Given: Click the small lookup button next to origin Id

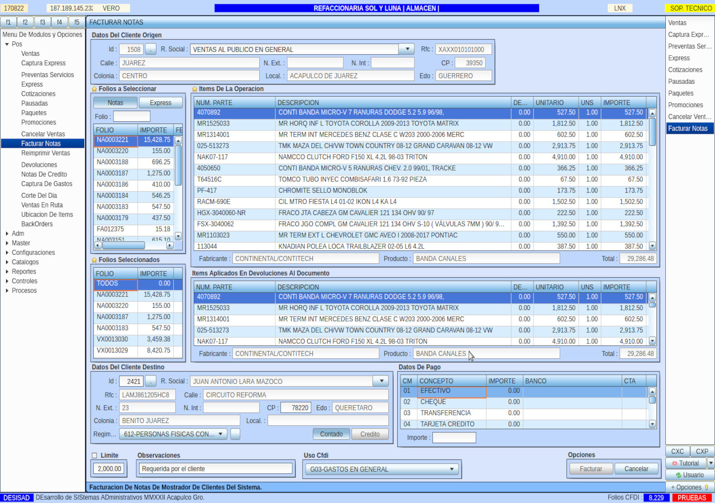Looking at the screenshot, I should tap(150, 49).
